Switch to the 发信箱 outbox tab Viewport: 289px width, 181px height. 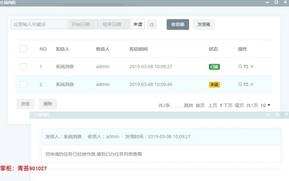tap(204, 24)
